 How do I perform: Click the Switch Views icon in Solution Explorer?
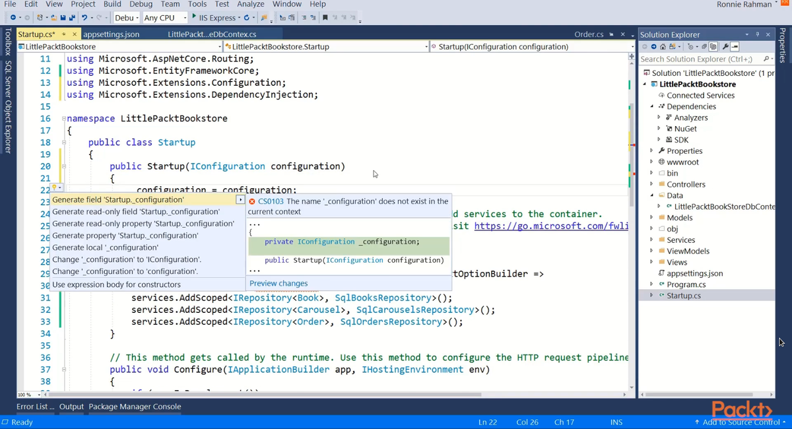click(672, 47)
